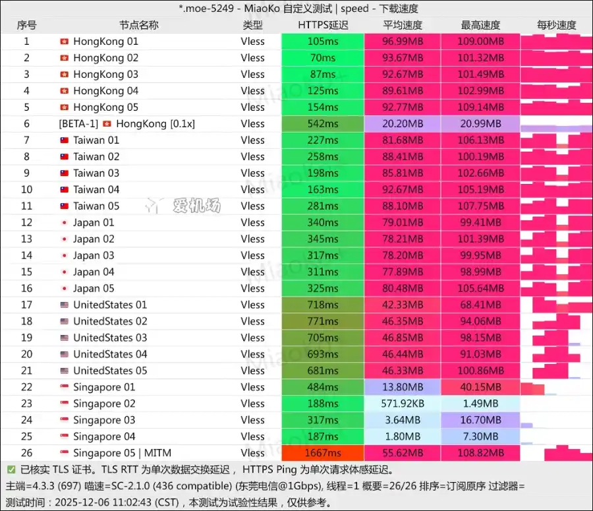
Task: Click the speed bar for HongKong 01 under 每秒速度
Action: [x=557, y=41]
